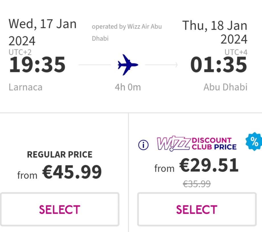Click the REGULAR PRICE heading

click(60, 154)
